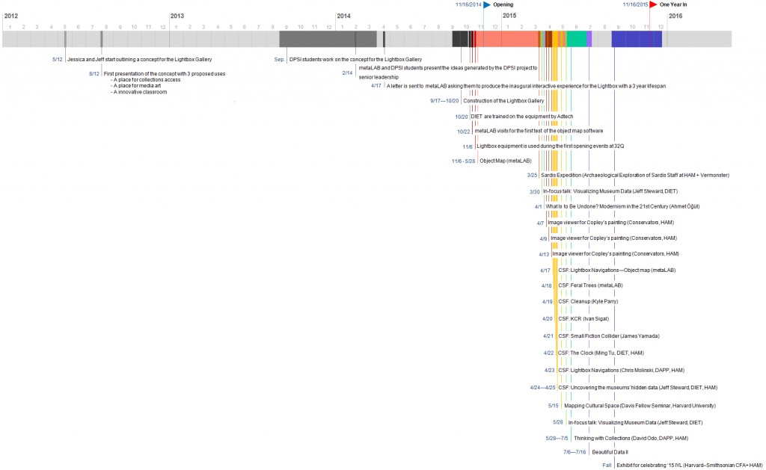
Task: Click the 'Fall' date label
Action: click(x=607, y=466)
